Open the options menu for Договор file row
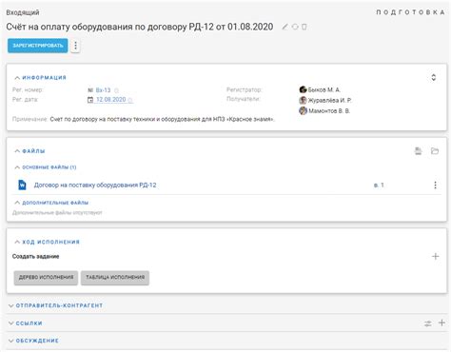This screenshot has height=352, width=451. (435, 185)
